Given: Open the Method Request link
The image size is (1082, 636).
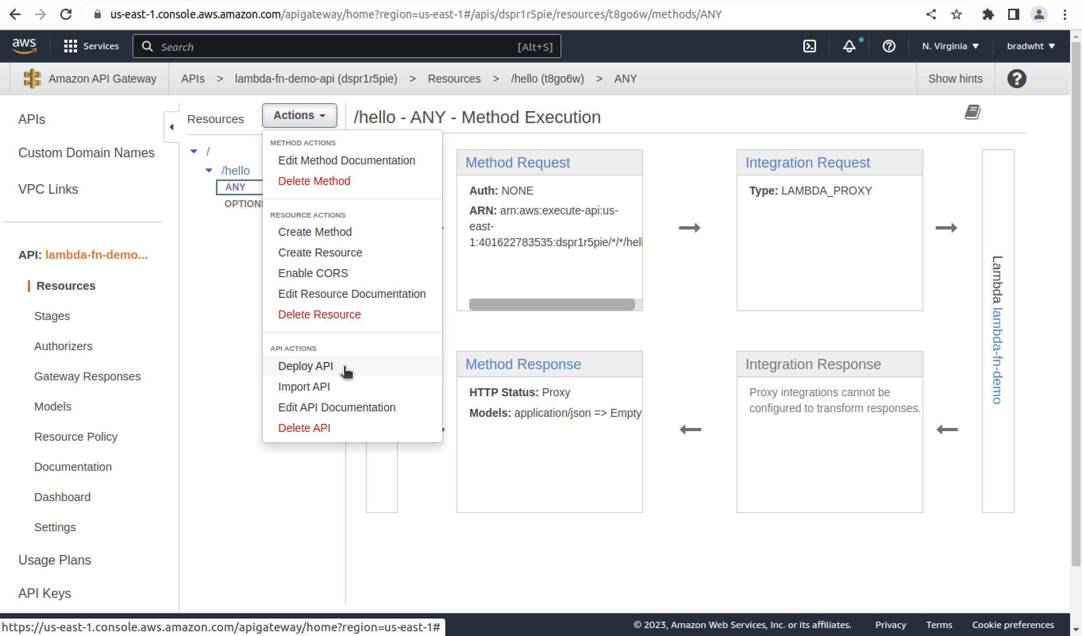Looking at the screenshot, I should point(518,162).
